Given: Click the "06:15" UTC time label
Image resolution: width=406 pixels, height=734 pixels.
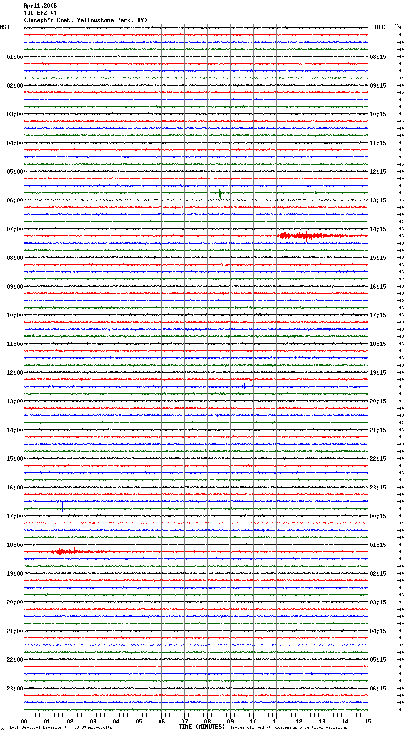Looking at the screenshot, I should tap(378, 689).
